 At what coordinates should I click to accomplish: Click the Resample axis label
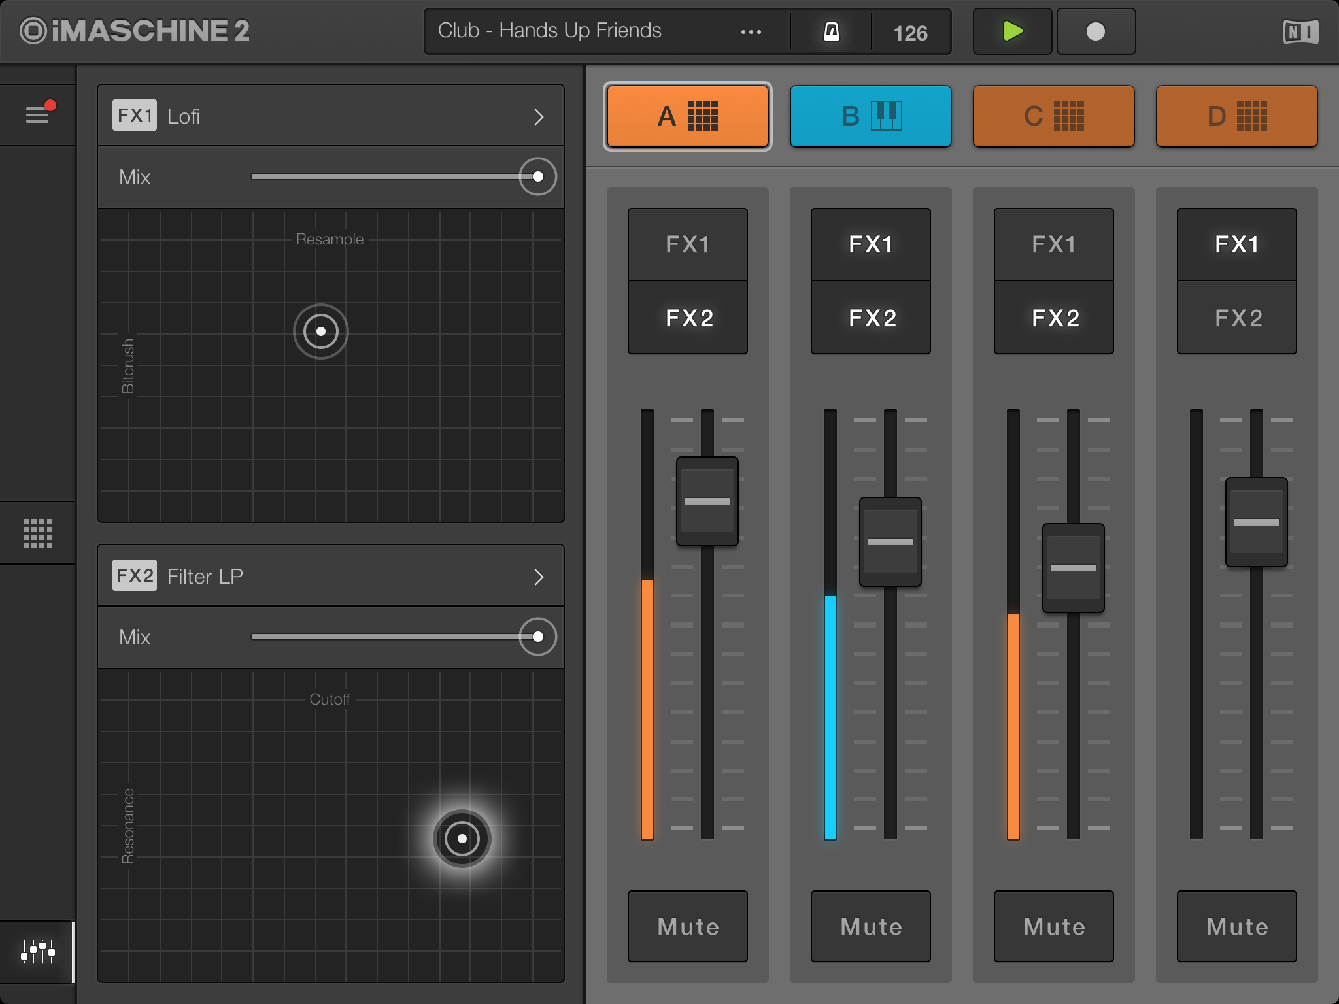coord(330,239)
